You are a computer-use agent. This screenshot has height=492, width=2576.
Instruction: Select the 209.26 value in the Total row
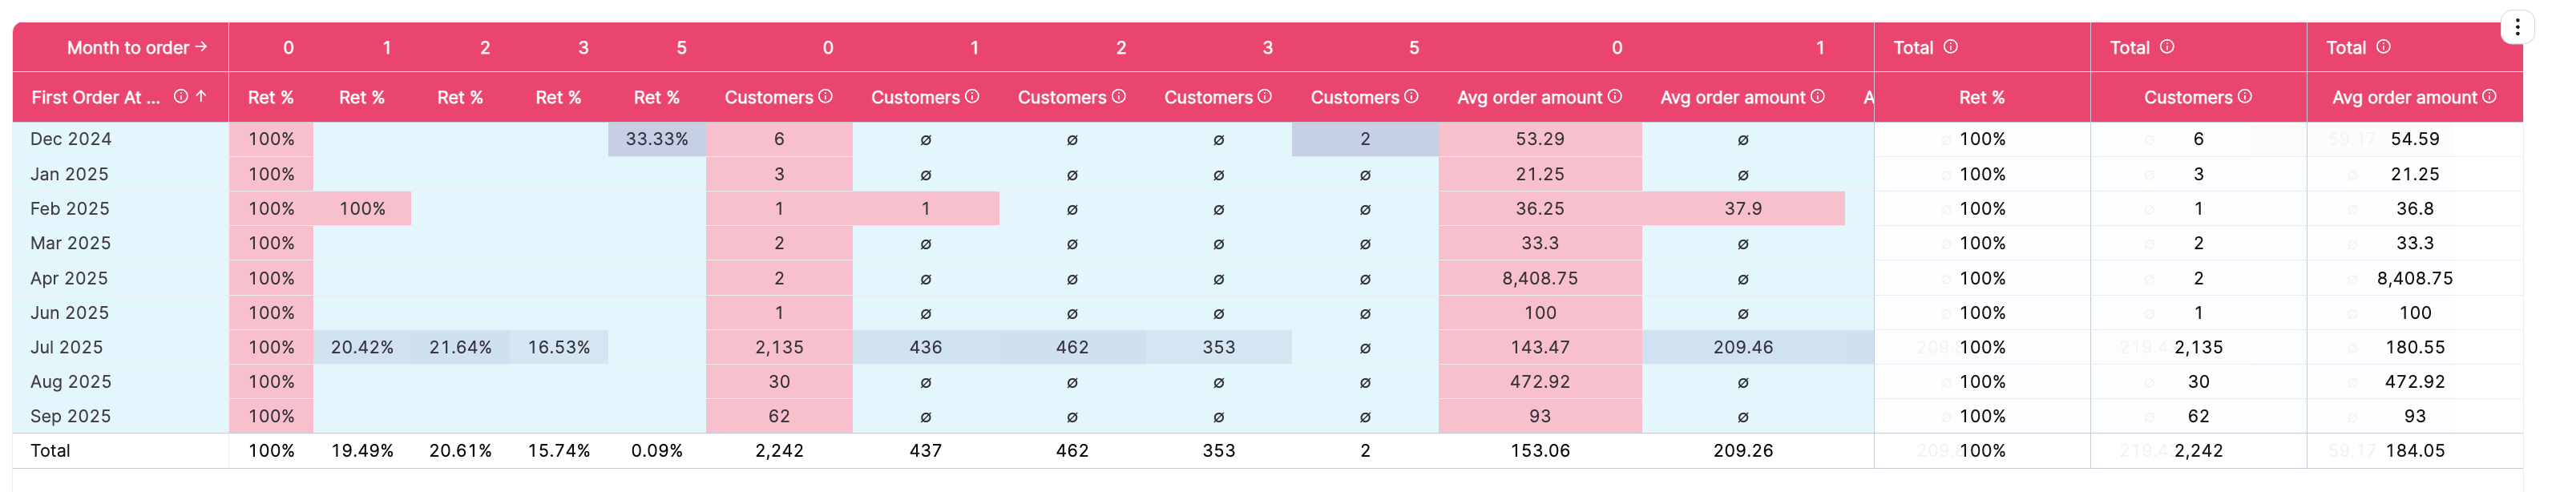coord(1745,450)
